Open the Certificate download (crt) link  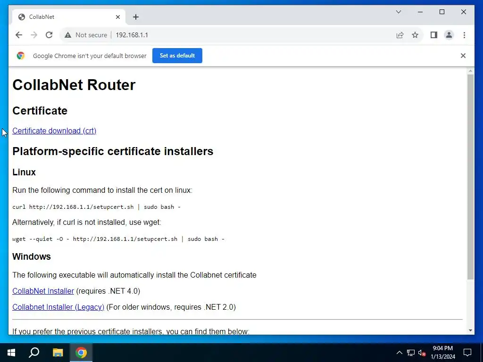click(x=54, y=131)
